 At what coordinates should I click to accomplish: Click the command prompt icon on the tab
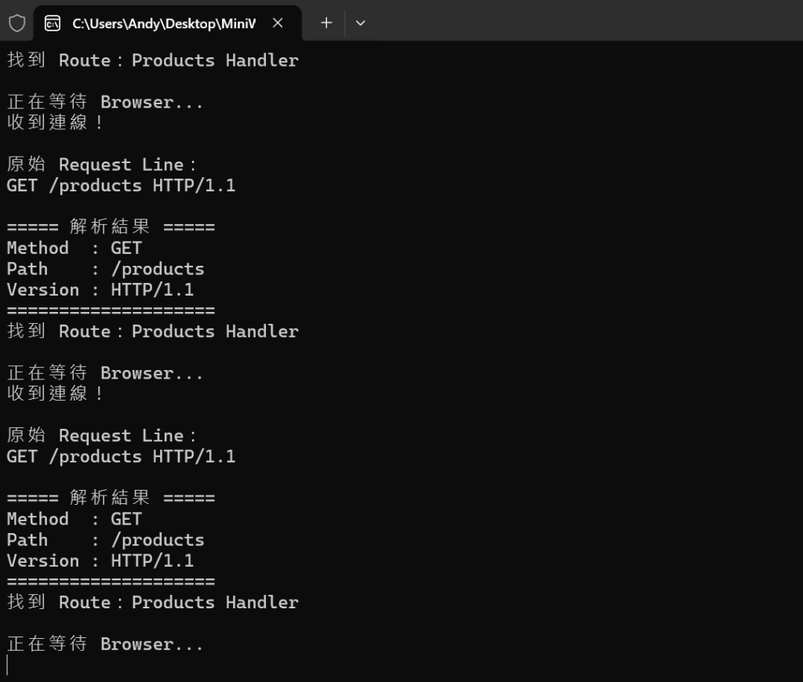53,23
